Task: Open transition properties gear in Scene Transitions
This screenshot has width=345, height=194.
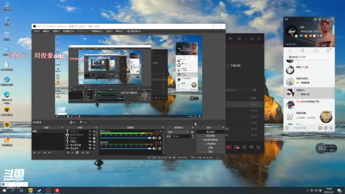Action: coord(192,131)
